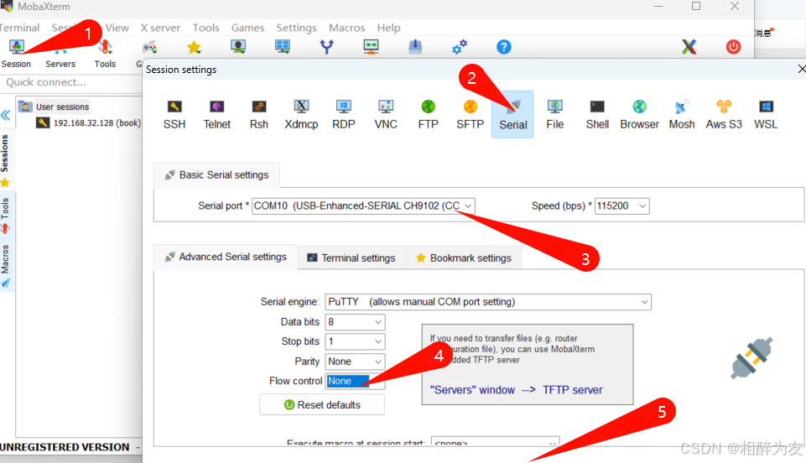Select Shell session type
The width and height of the screenshot is (806, 463).
point(597,115)
